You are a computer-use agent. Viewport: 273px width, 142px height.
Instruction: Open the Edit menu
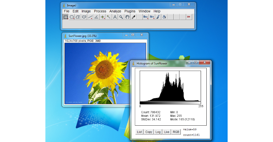[76, 11]
